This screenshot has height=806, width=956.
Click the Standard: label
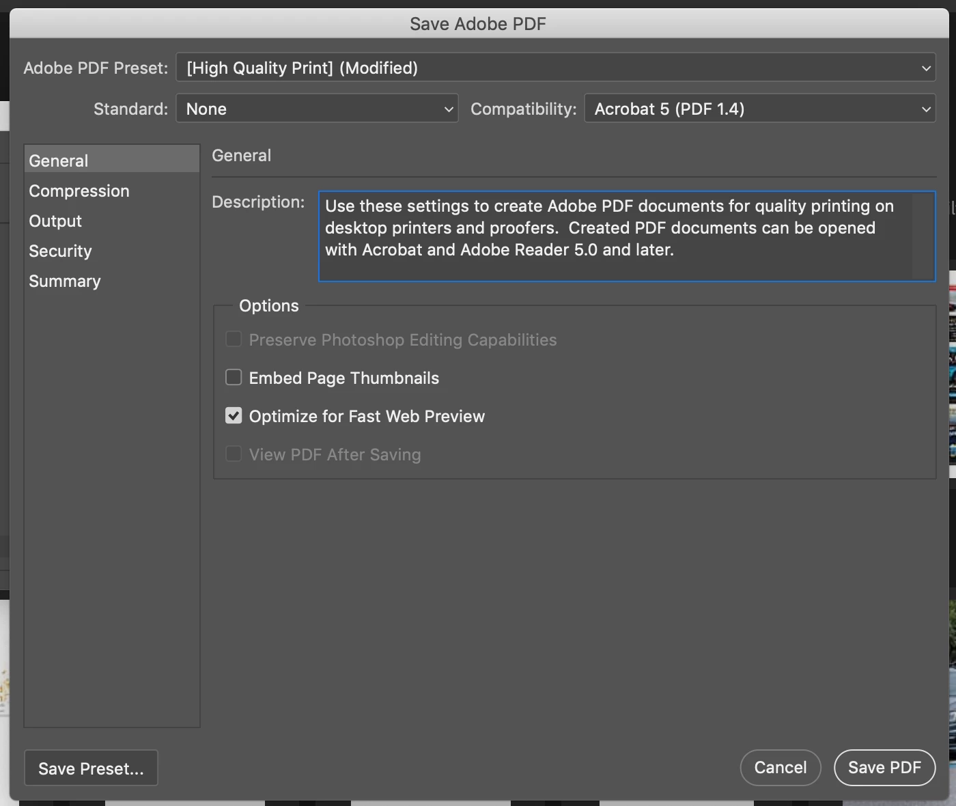click(130, 109)
